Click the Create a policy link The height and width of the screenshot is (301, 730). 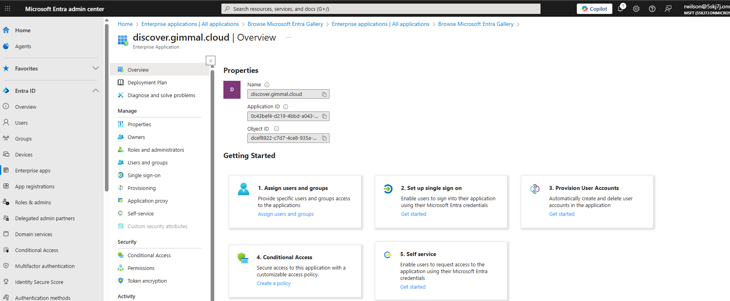tap(274, 283)
